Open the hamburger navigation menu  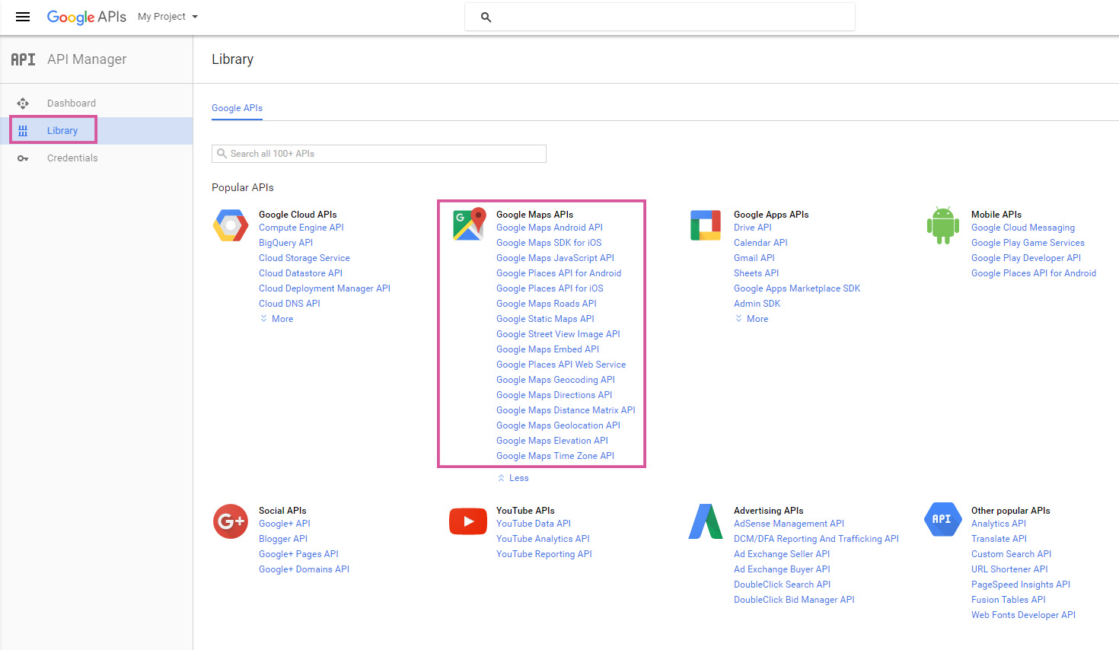click(23, 17)
